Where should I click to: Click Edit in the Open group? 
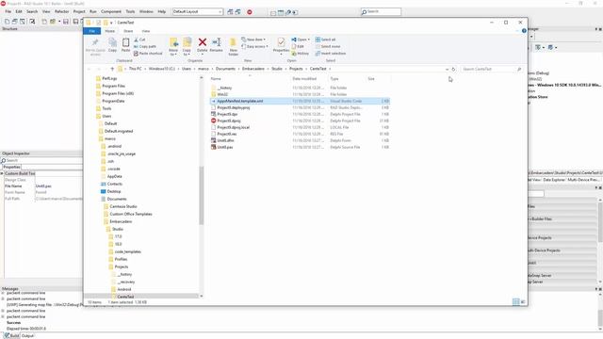[x=298, y=46]
